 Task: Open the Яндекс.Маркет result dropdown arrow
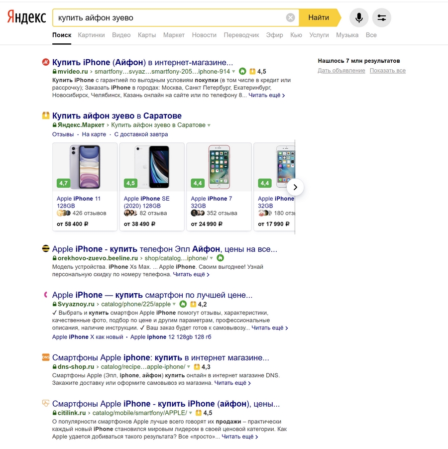click(x=209, y=125)
